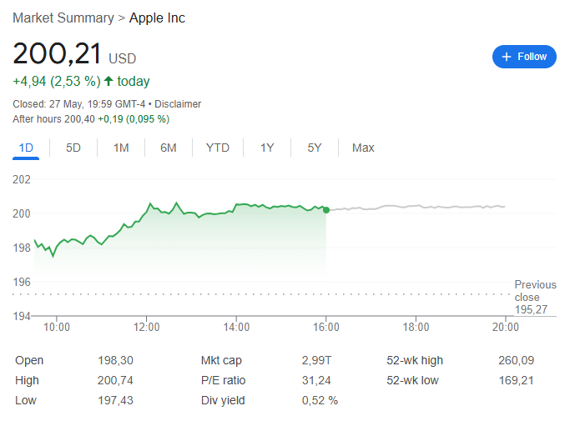The image size is (570, 426).
Task: Open the YTD chart tab
Action: [x=218, y=148]
